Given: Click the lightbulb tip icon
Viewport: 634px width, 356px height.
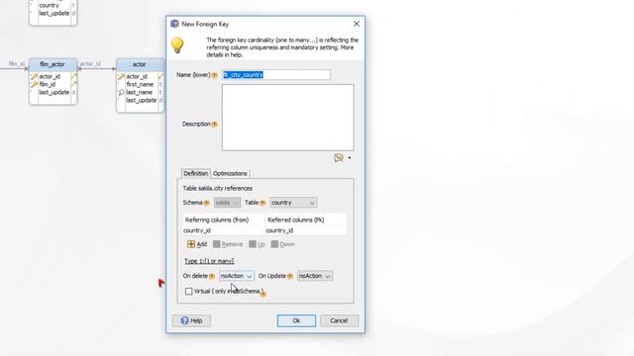Looking at the screenshot, I should [x=177, y=45].
